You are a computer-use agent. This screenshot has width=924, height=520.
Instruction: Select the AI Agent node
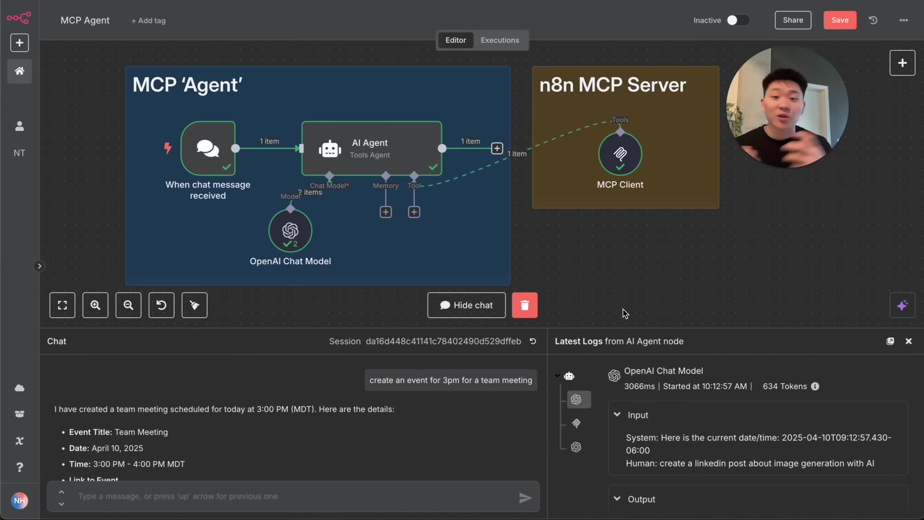pyautogui.click(x=371, y=148)
